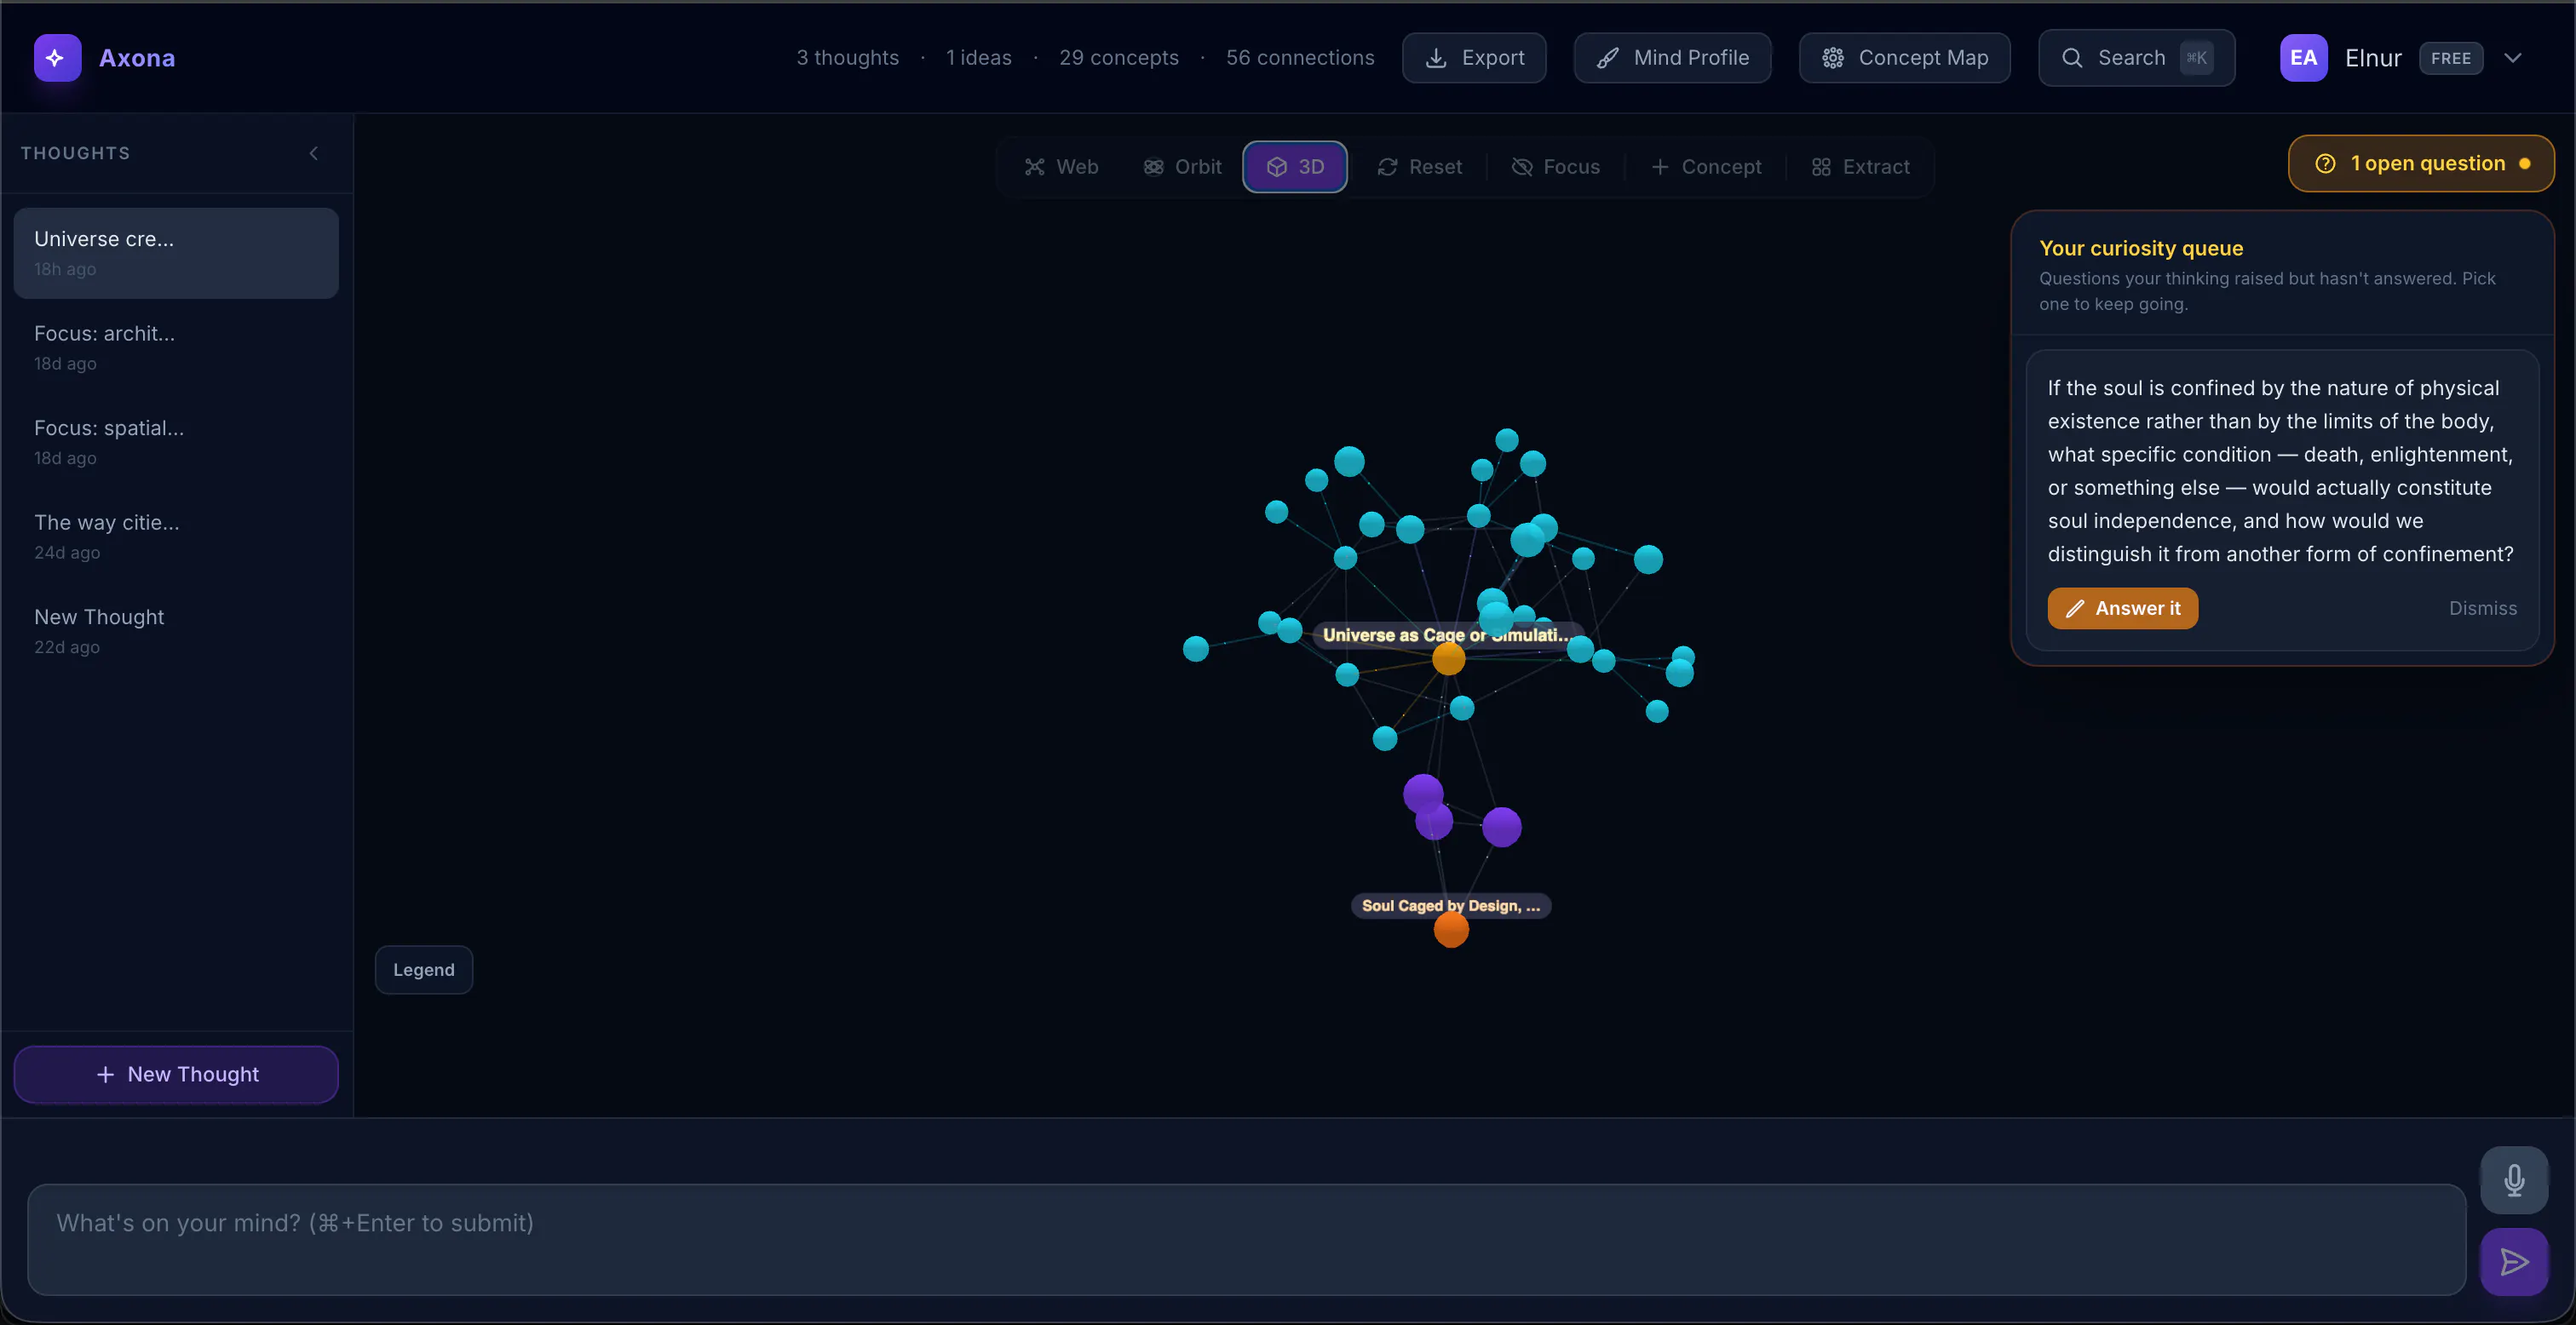This screenshot has height=1325, width=2576.
Task: Click the '3 thoughts' stat
Action: pyautogui.click(x=847, y=58)
